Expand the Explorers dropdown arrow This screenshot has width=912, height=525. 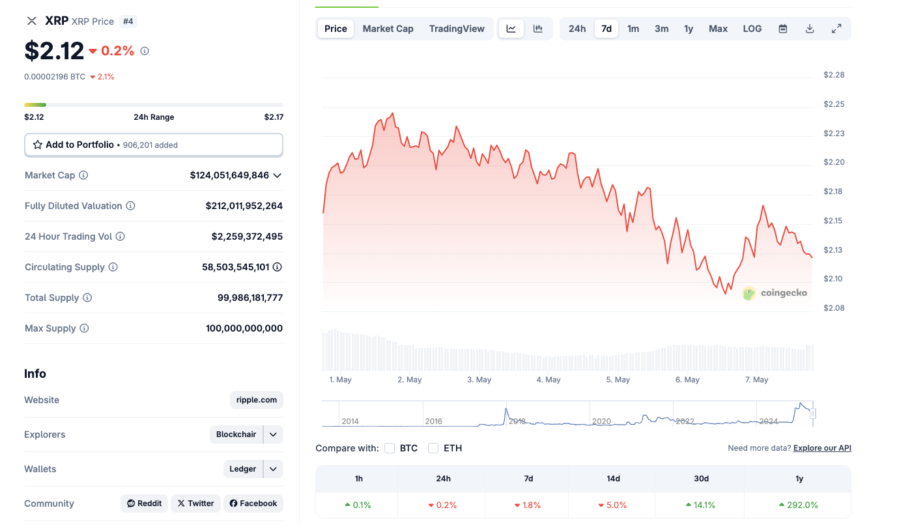[274, 434]
